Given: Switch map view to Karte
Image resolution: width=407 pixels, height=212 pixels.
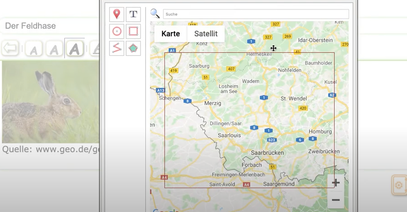Looking at the screenshot, I should [x=171, y=34].
